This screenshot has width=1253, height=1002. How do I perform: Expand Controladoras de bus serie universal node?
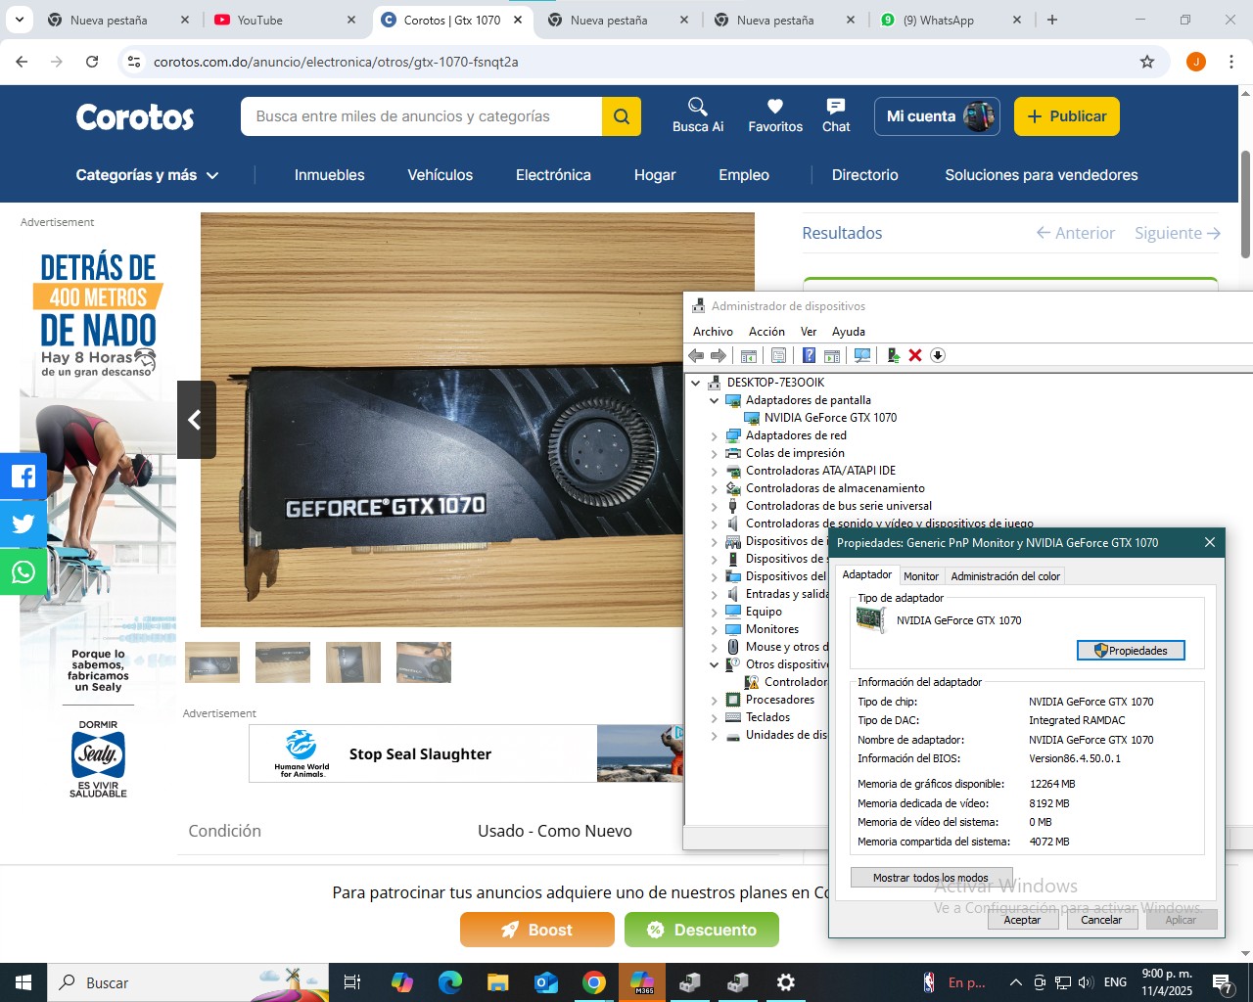pos(714,507)
